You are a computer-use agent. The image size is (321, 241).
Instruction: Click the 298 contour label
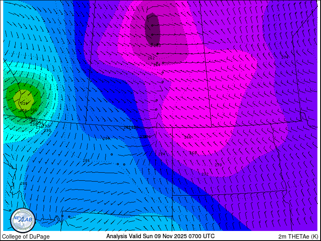click(x=34, y=125)
